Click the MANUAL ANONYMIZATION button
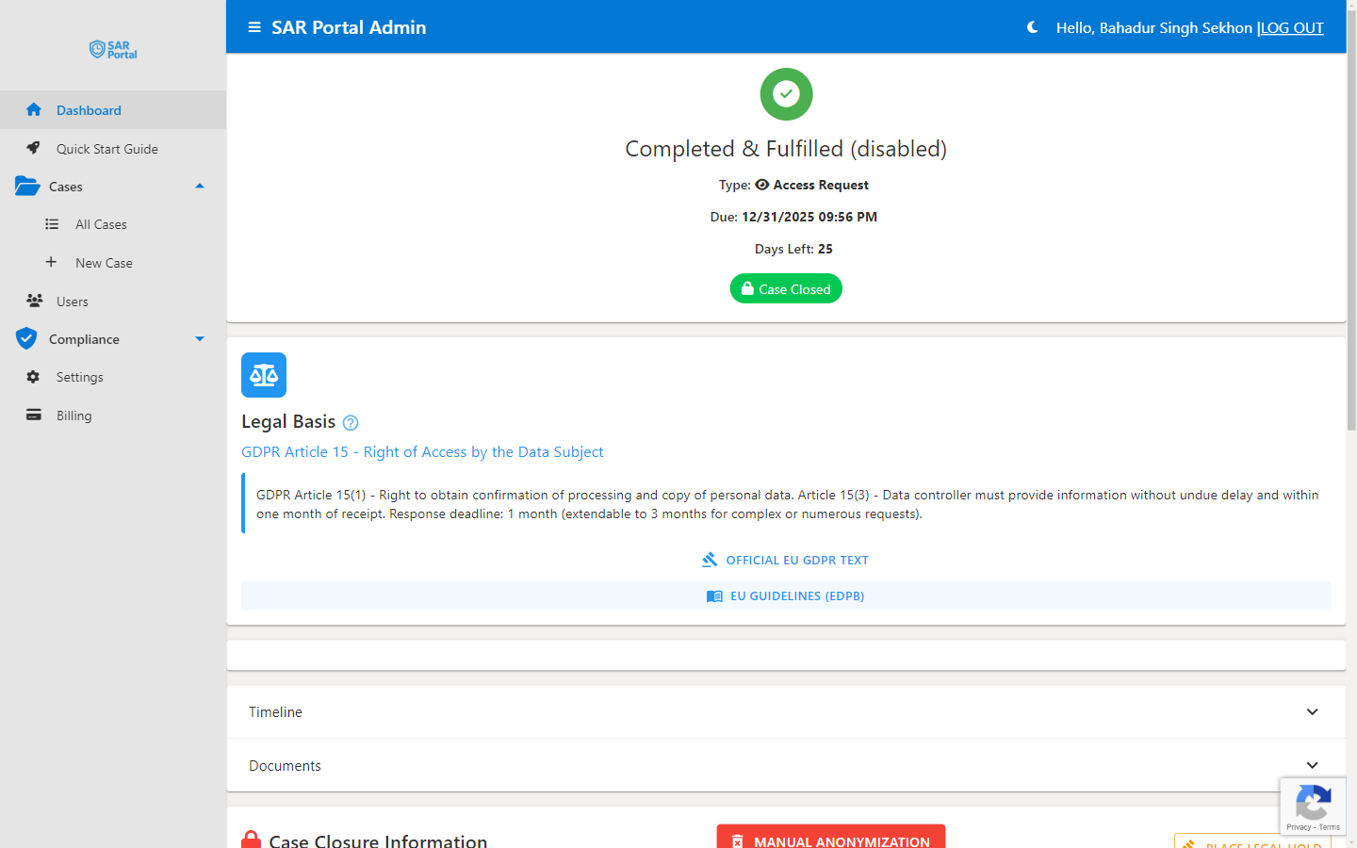This screenshot has height=848, width=1357. (830, 840)
